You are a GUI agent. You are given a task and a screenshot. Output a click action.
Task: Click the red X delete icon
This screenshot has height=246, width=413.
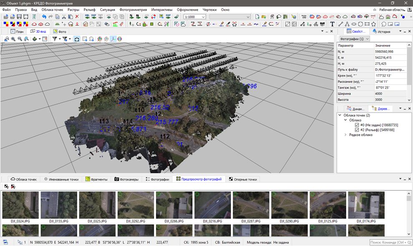pos(77,17)
